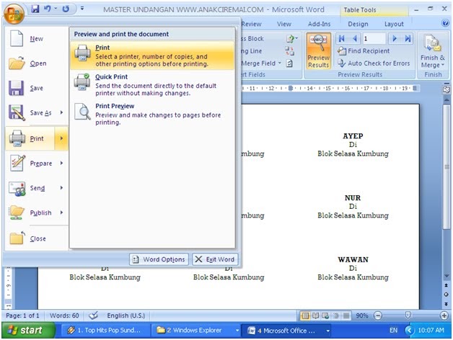Click Find Recipient

click(364, 51)
